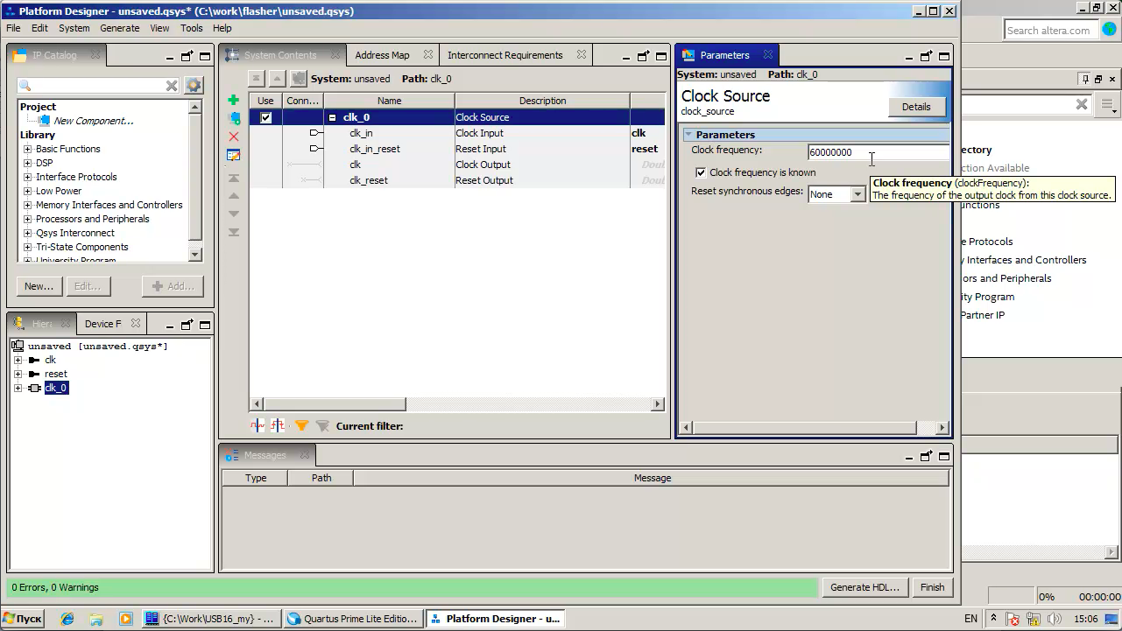Click the green plus add-component icon
1122x631 pixels.
click(233, 100)
